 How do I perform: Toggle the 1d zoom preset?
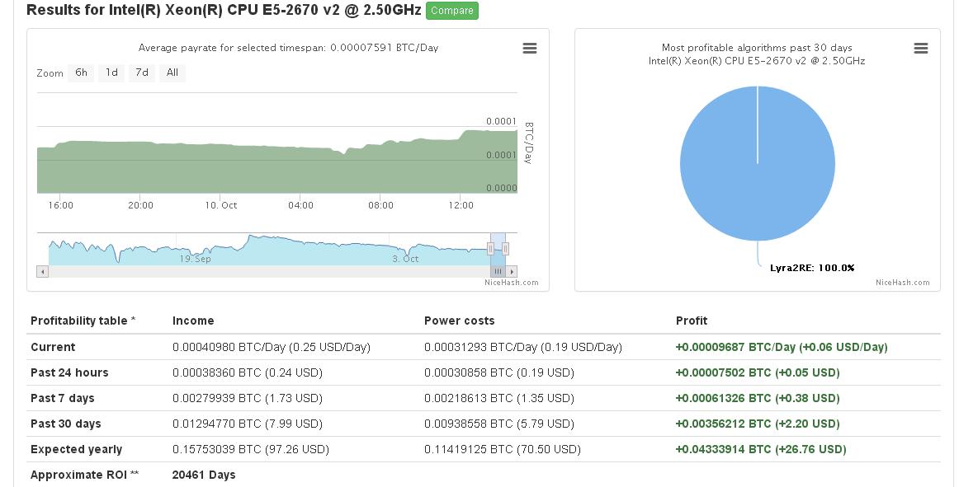click(x=111, y=73)
